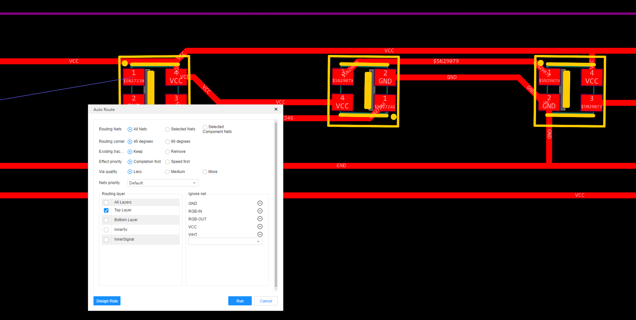Screen dimensions: 636x320
Task: Cancel the Auto Route dialog
Action: [266, 301]
